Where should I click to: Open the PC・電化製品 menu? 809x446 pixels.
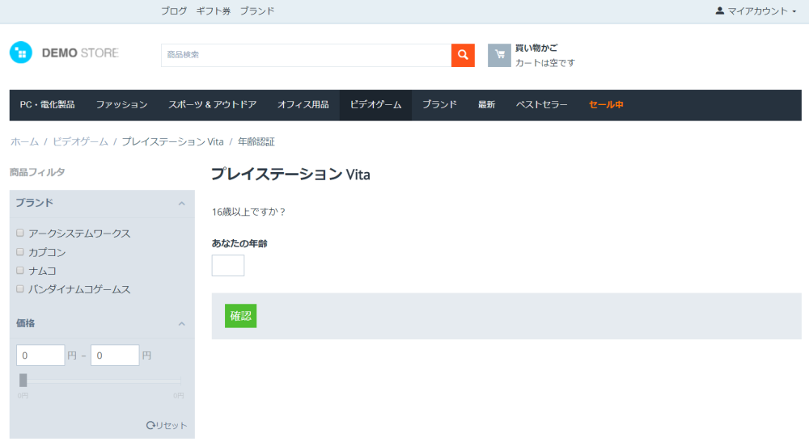click(x=48, y=105)
